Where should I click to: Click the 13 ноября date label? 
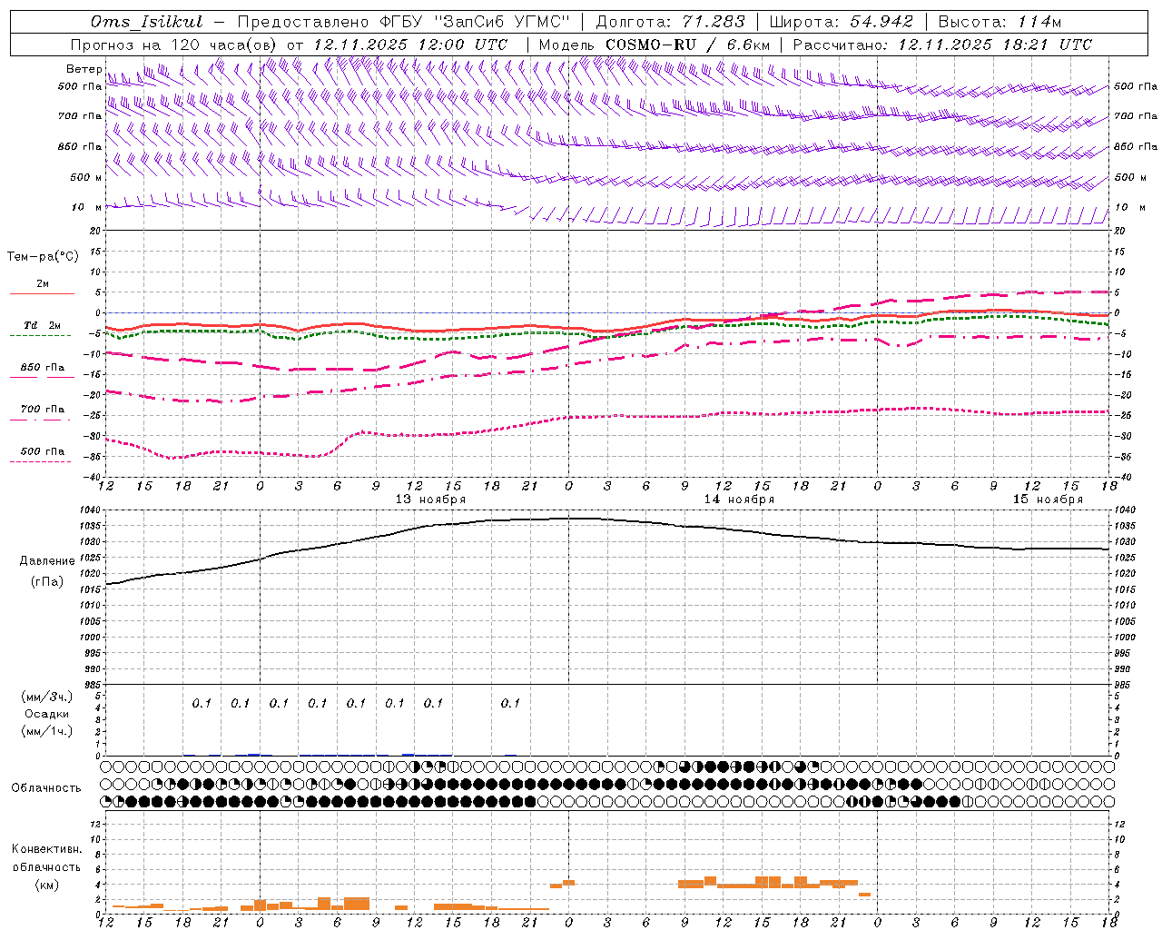pyautogui.click(x=430, y=500)
